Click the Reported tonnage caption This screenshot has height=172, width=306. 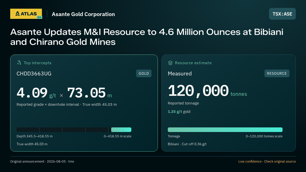click(x=183, y=103)
